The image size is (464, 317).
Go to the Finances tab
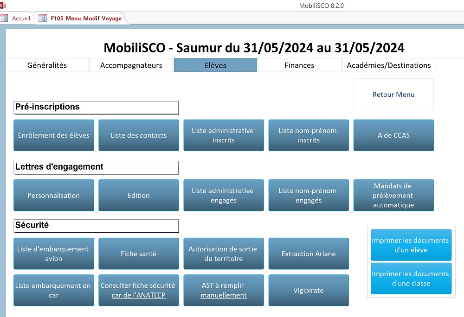point(299,65)
